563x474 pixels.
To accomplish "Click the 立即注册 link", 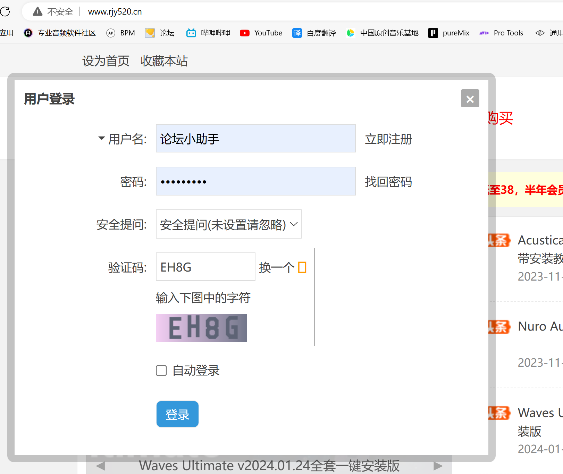I will point(388,139).
